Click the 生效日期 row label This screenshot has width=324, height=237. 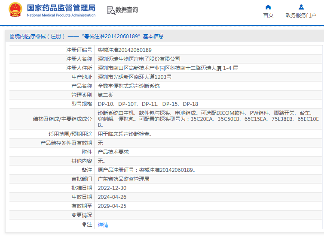pyautogui.click(x=82, y=197)
